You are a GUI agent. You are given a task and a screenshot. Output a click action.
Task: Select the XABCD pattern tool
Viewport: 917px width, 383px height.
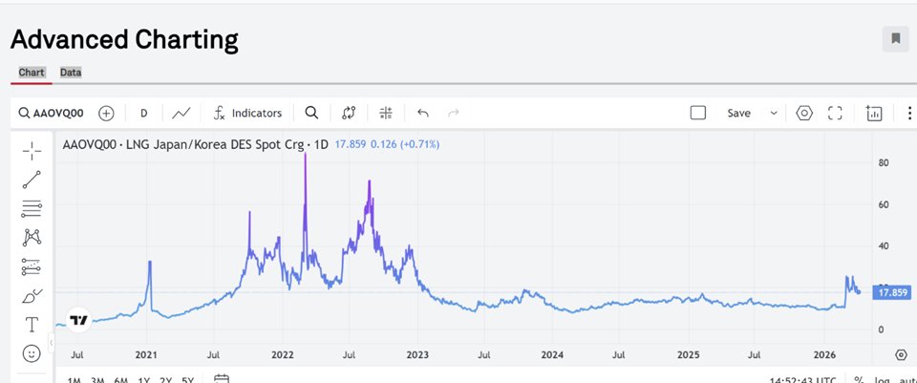[32, 238]
